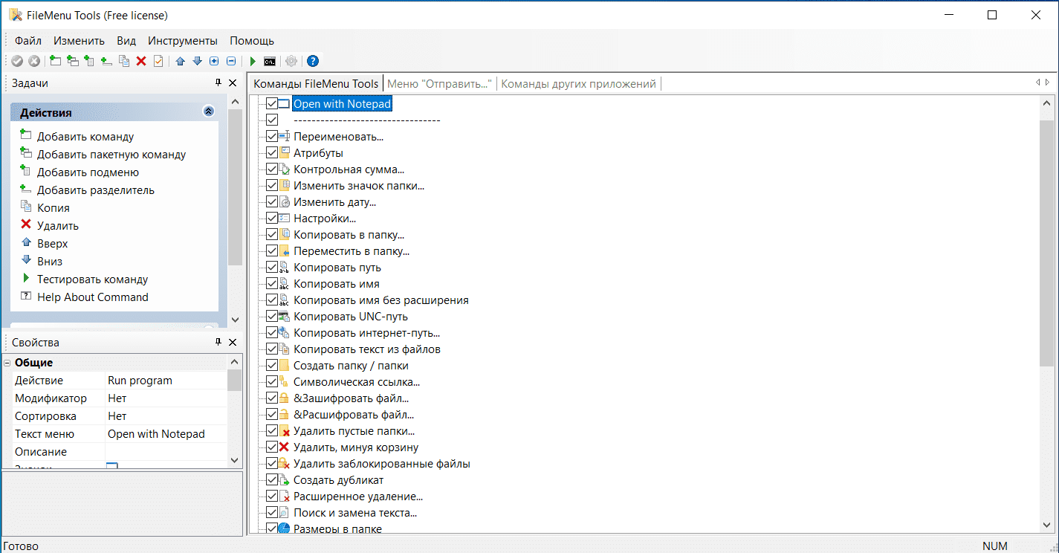Click the add command icon in the toolbar

(x=56, y=61)
